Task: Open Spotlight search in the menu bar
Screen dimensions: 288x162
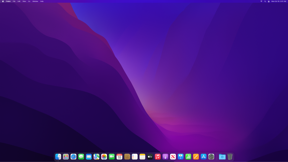Action: point(265,1)
